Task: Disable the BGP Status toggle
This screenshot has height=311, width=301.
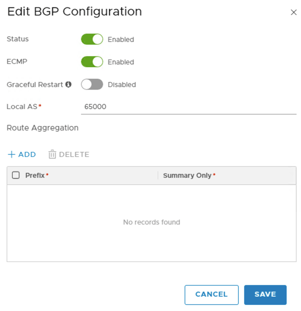Action: tap(92, 39)
